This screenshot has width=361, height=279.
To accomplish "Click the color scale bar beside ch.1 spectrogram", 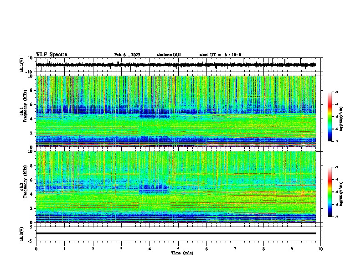I will point(330,117).
